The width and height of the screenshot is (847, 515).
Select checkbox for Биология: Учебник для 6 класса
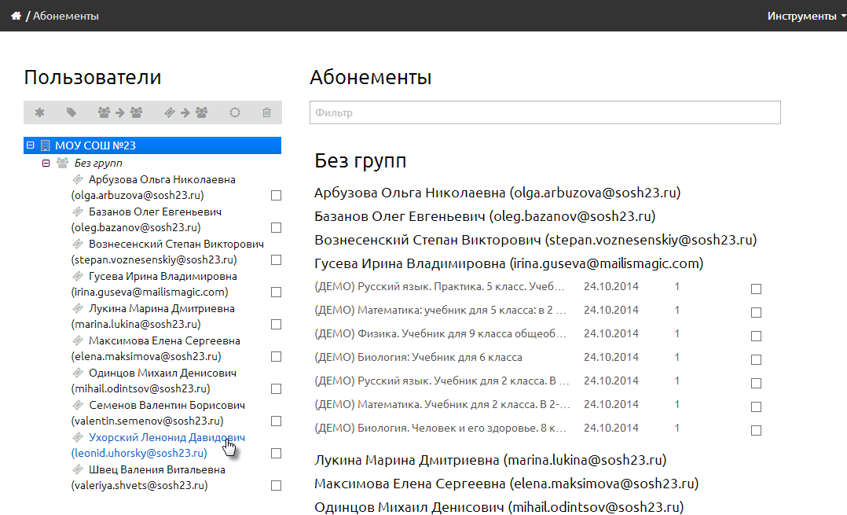click(x=756, y=359)
